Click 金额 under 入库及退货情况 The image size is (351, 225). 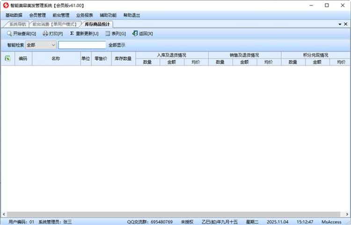[172, 62]
